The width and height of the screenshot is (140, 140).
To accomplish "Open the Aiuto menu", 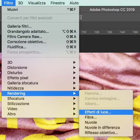I will tap(74, 3).
